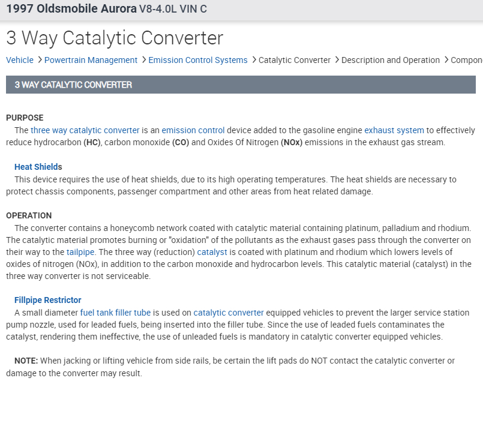The height and width of the screenshot is (429, 483).
Task: Follow the 'catalyst' link in Operation
Action: click(x=212, y=252)
